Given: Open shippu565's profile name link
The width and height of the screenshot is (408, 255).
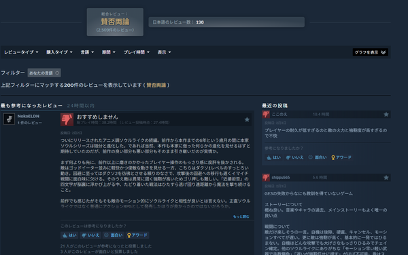Looking at the screenshot, I should tap(280, 178).
